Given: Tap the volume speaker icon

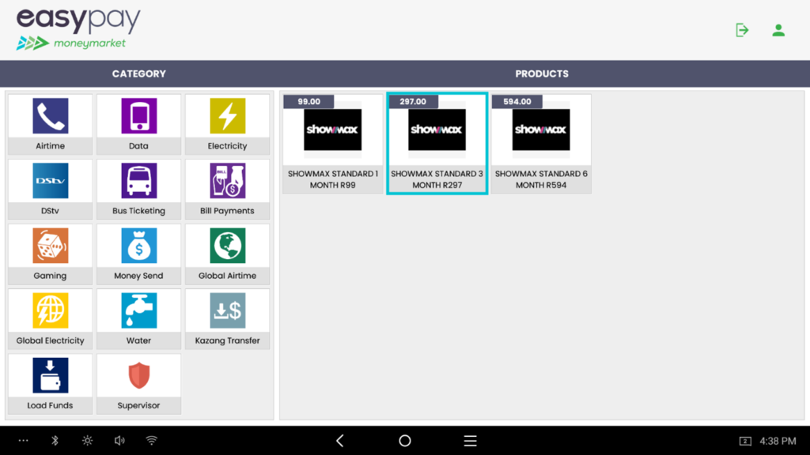Looking at the screenshot, I should (x=119, y=441).
